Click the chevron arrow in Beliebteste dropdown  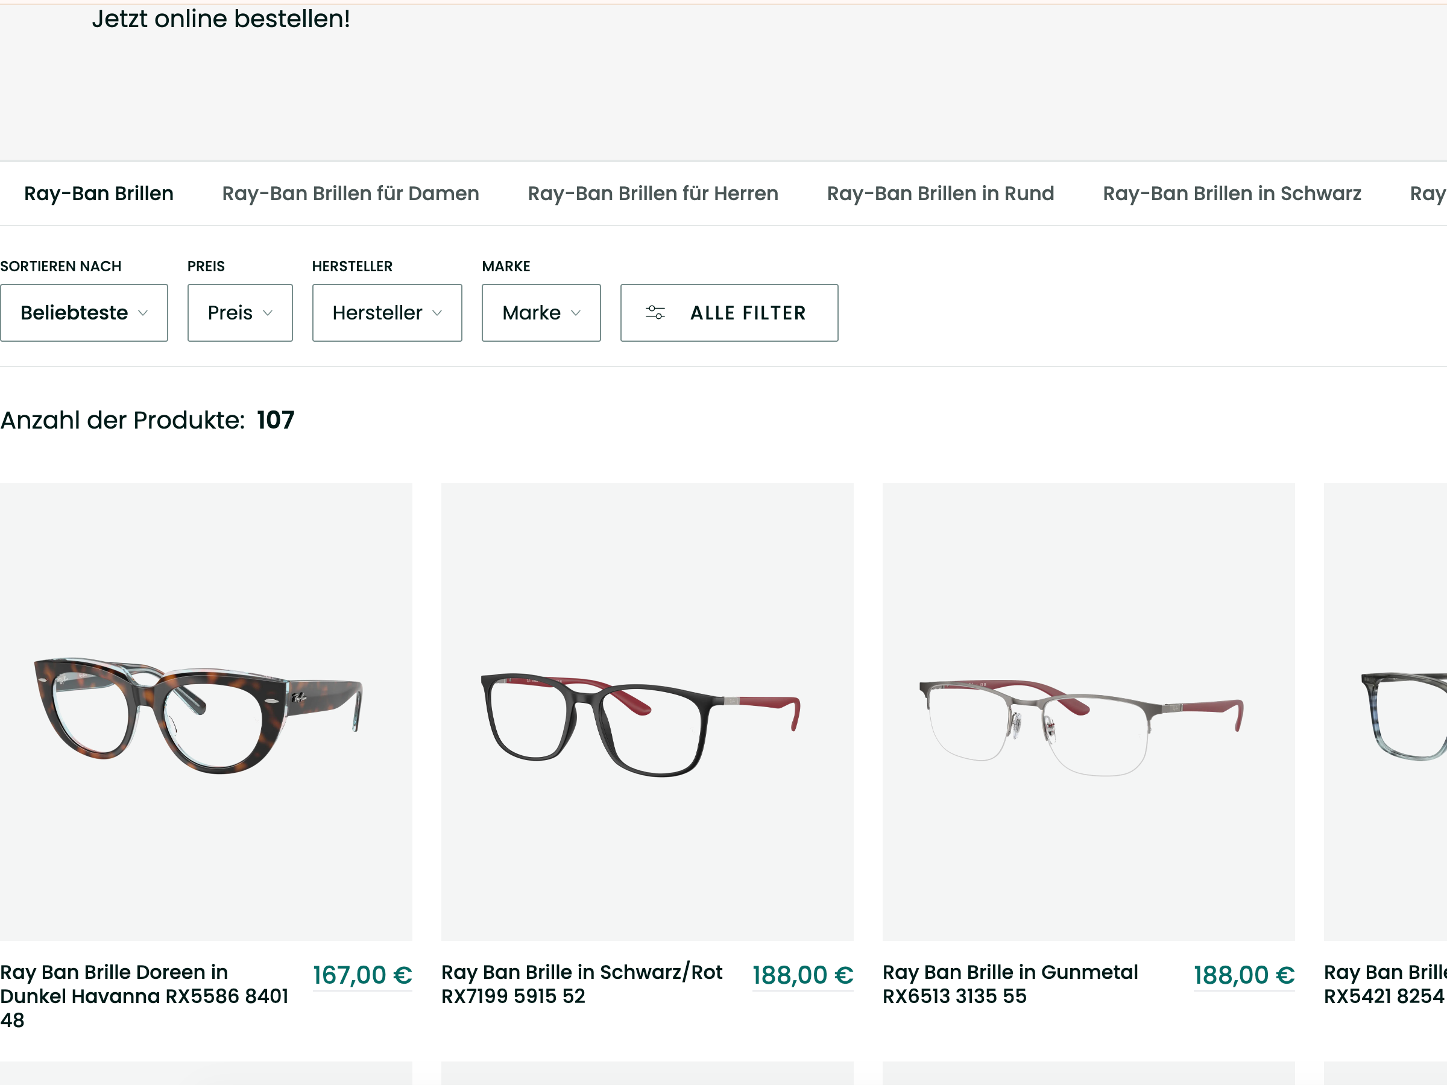tap(143, 313)
